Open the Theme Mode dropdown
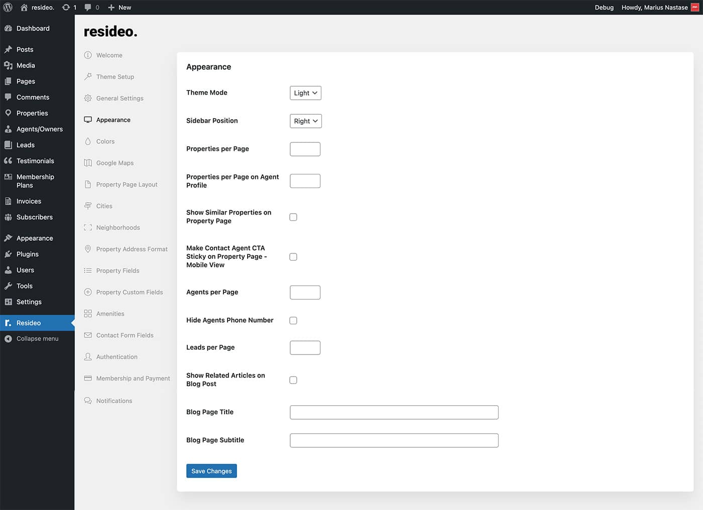This screenshot has height=510, width=703. [x=305, y=93]
